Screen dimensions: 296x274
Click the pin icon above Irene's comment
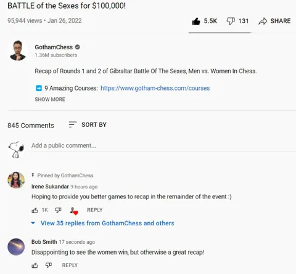click(33, 175)
